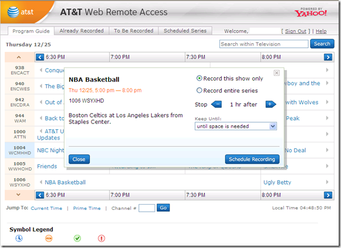Select channel 940 ENCWES
341x248 pixels.
point(20,86)
